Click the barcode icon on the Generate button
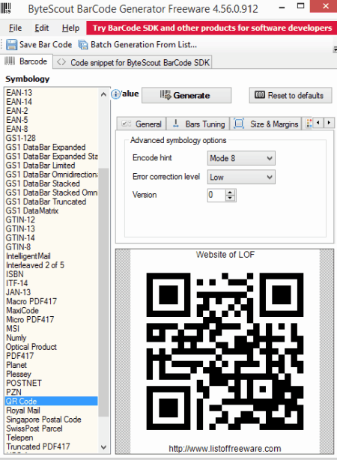 coord(166,95)
